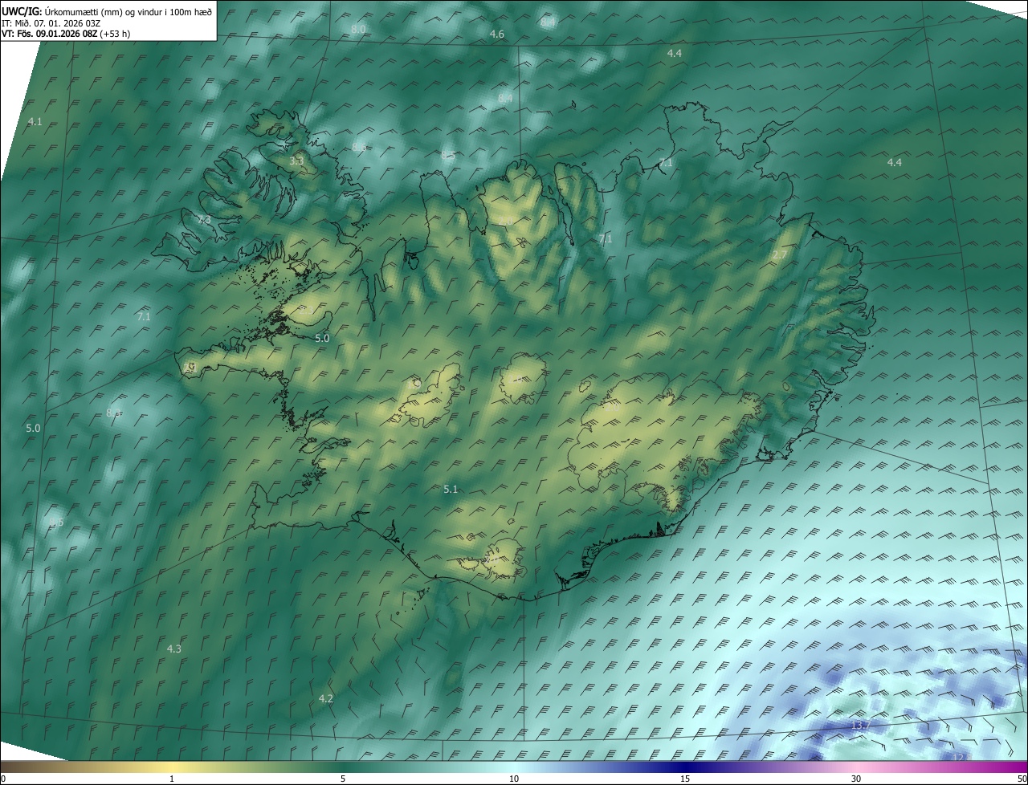
Task: Click the 1 tick on the color scale
Action: (x=172, y=779)
